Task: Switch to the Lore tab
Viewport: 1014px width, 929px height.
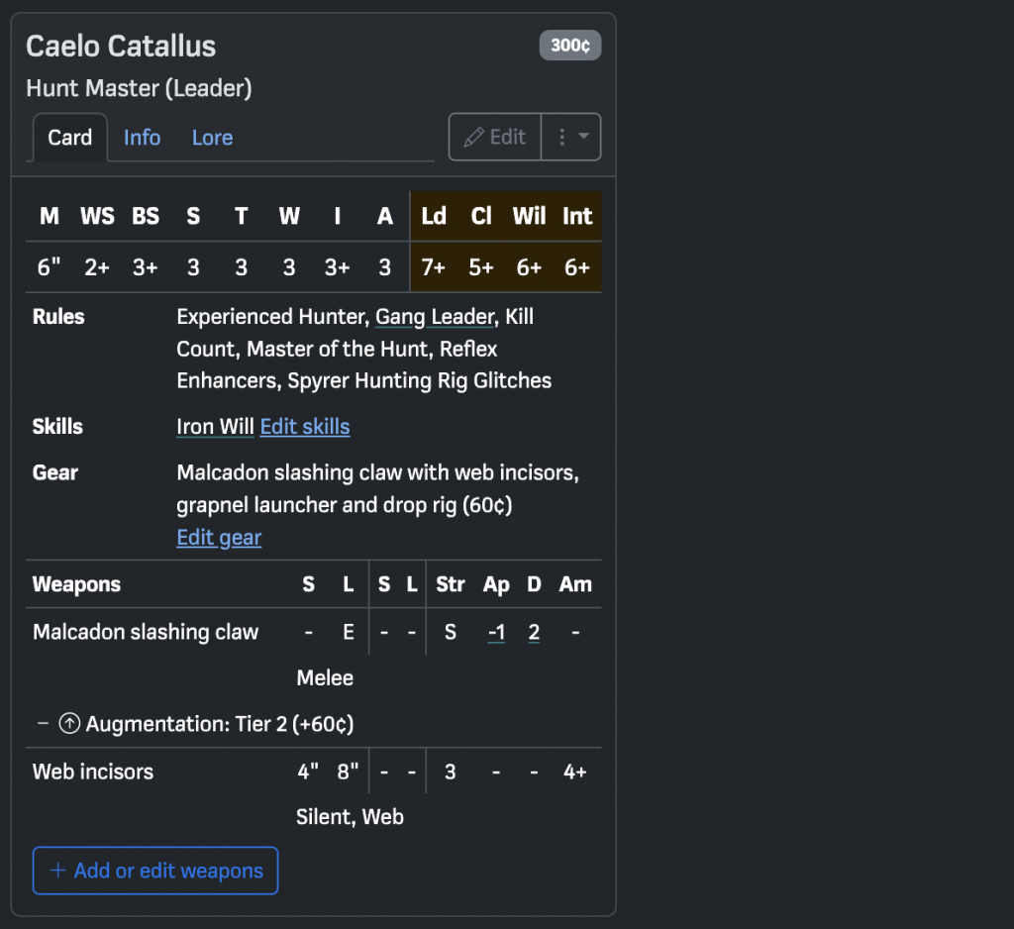Action: click(x=212, y=138)
